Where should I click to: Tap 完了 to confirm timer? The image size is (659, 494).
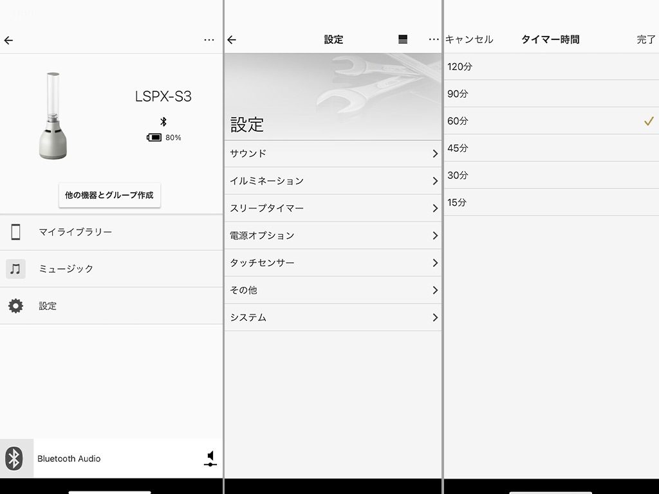[x=646, y=39]
